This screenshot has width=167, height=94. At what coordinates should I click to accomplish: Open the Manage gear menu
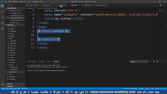pyautogui.click(x=2, y=84)
